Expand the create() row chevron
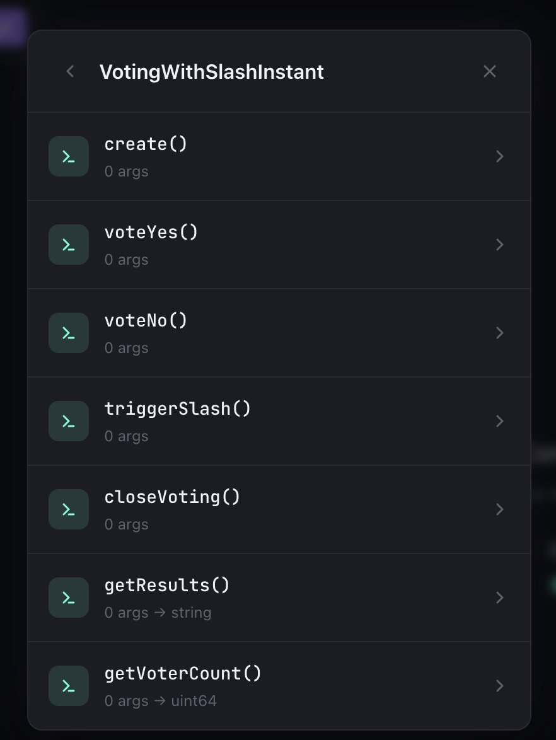Image resolution: width=556 pixels, height=740 pixels. click(500, 156)
